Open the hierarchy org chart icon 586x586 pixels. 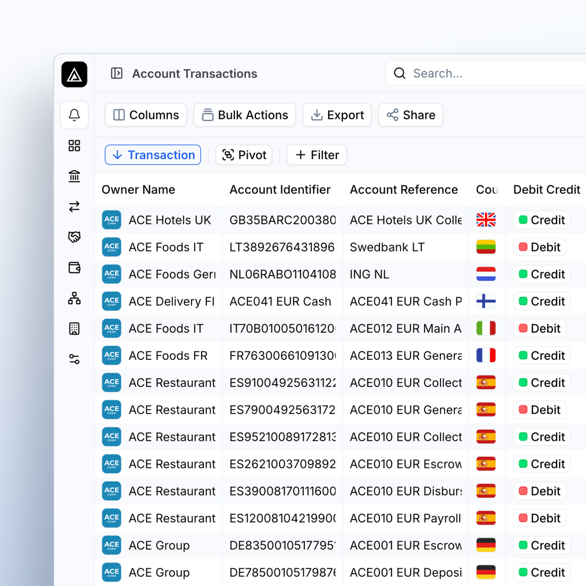click(x=74, y=298)
